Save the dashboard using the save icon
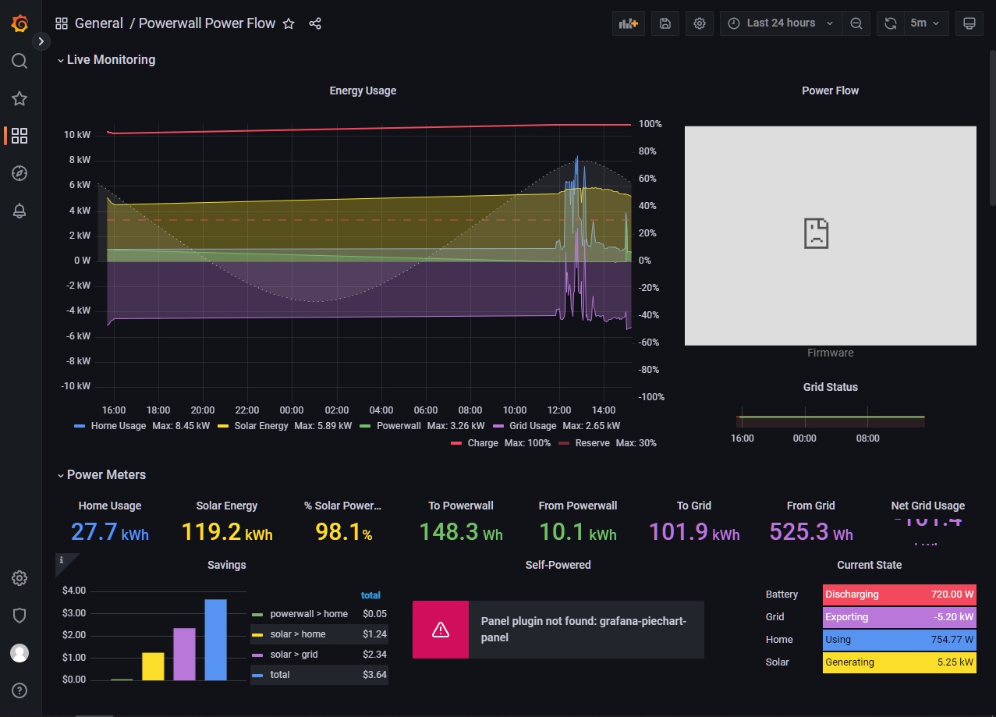The image size is (996, 717). click(665, 23)
